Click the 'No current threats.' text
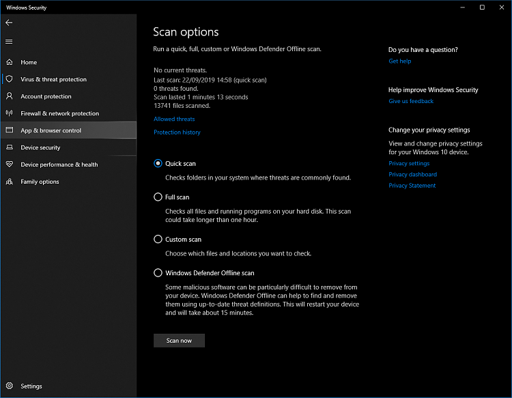Viewport: 512px width, 398px height. pyautogui.click(x=180, y=70)
